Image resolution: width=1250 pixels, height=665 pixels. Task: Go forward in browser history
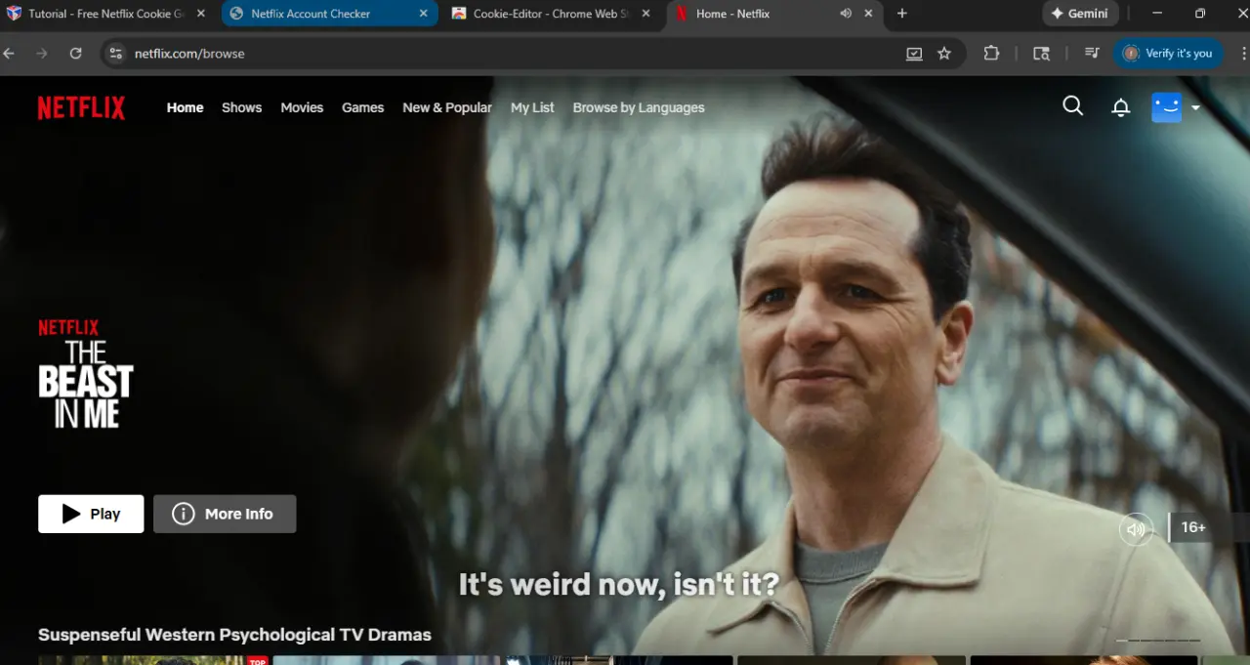42,54
